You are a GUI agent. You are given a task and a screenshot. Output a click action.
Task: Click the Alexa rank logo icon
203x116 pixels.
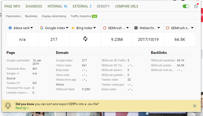click(x=10, y=28)
